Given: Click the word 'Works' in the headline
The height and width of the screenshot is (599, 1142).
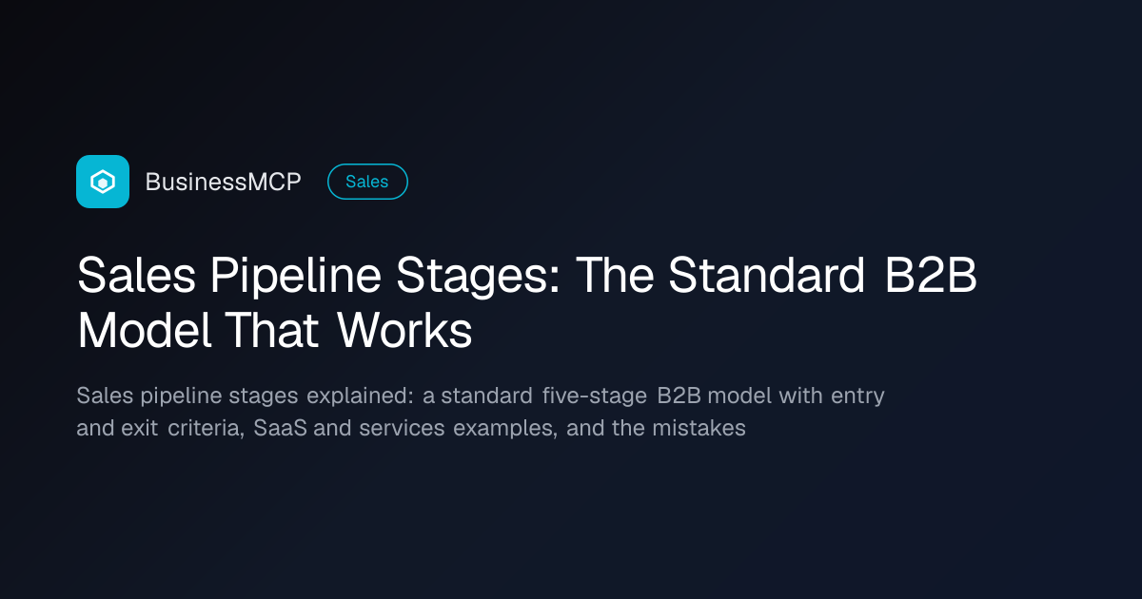Looking at the screenshot, I should click(x=404, y=331).
